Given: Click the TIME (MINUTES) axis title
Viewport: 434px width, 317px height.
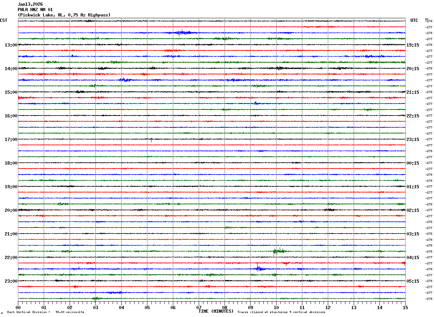Looking at the screenshot, I should coord(216,311).
